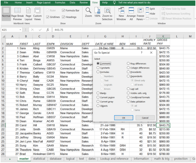
Task: Set zoom to 100%
Action: (x=97, y=11)
